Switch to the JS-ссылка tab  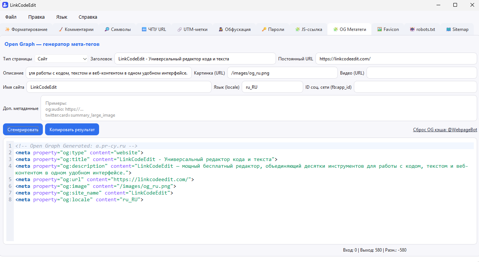pos(309,29)
